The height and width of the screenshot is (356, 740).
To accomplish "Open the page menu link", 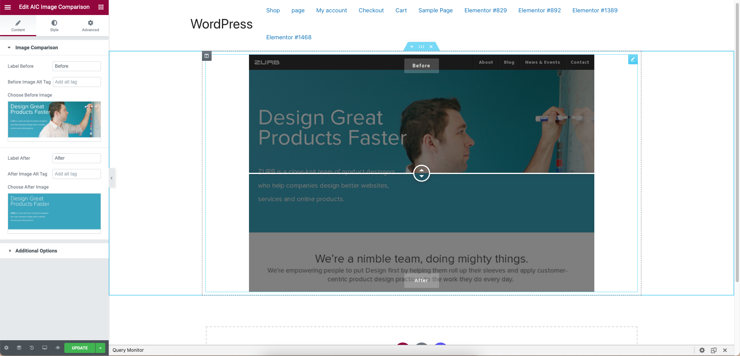I will click(298, 10).
